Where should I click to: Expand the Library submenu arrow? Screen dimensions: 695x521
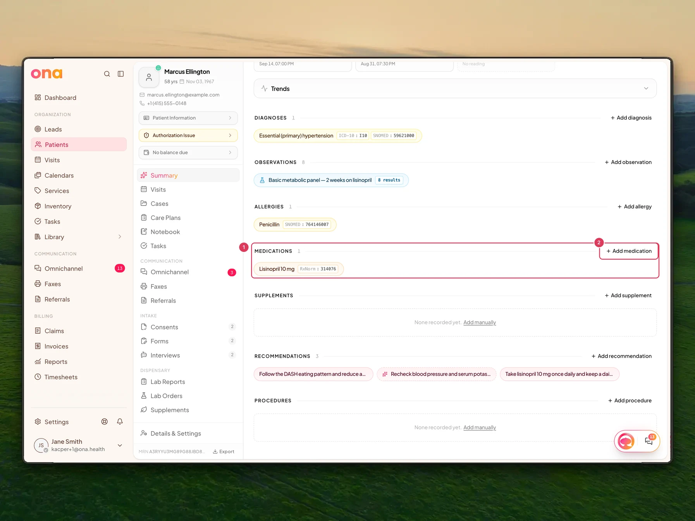tap(120, 237)
